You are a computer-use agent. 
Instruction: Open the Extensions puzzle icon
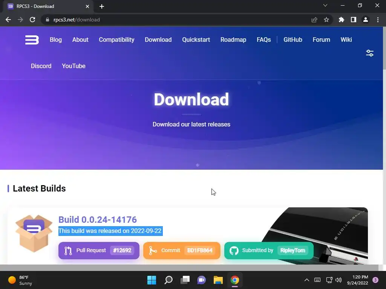pos(342,20)
